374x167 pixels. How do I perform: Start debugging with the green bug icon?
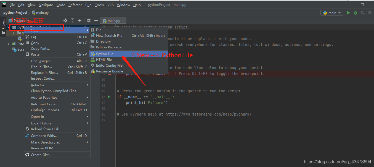click(356, 13)
